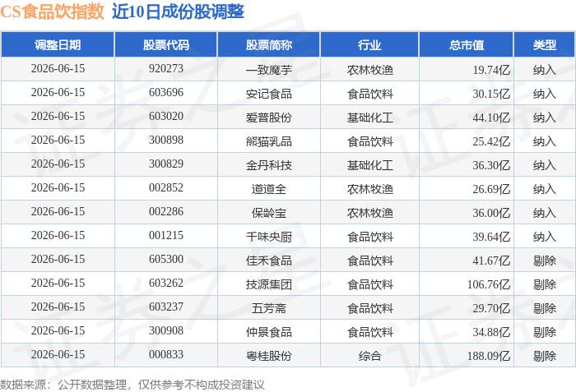Viewport: 576px width, 392px height.
Task: Click the 股票代码 column header
Action: (166, 44)
